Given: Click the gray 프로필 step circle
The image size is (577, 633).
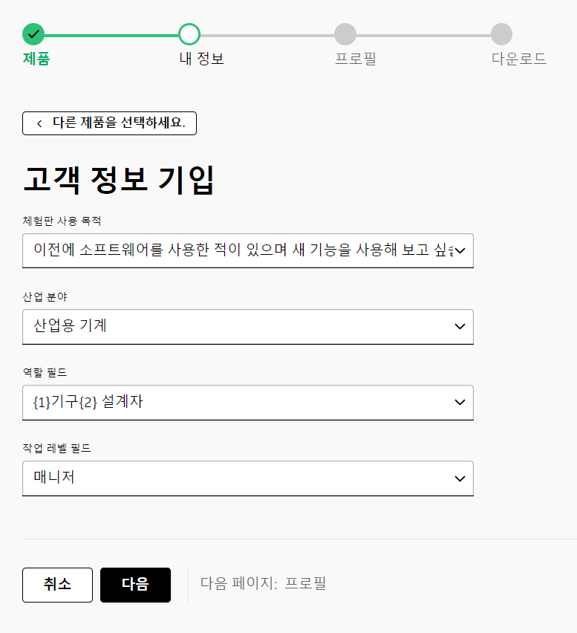Looking at the screenshot, I should point(345,34).
